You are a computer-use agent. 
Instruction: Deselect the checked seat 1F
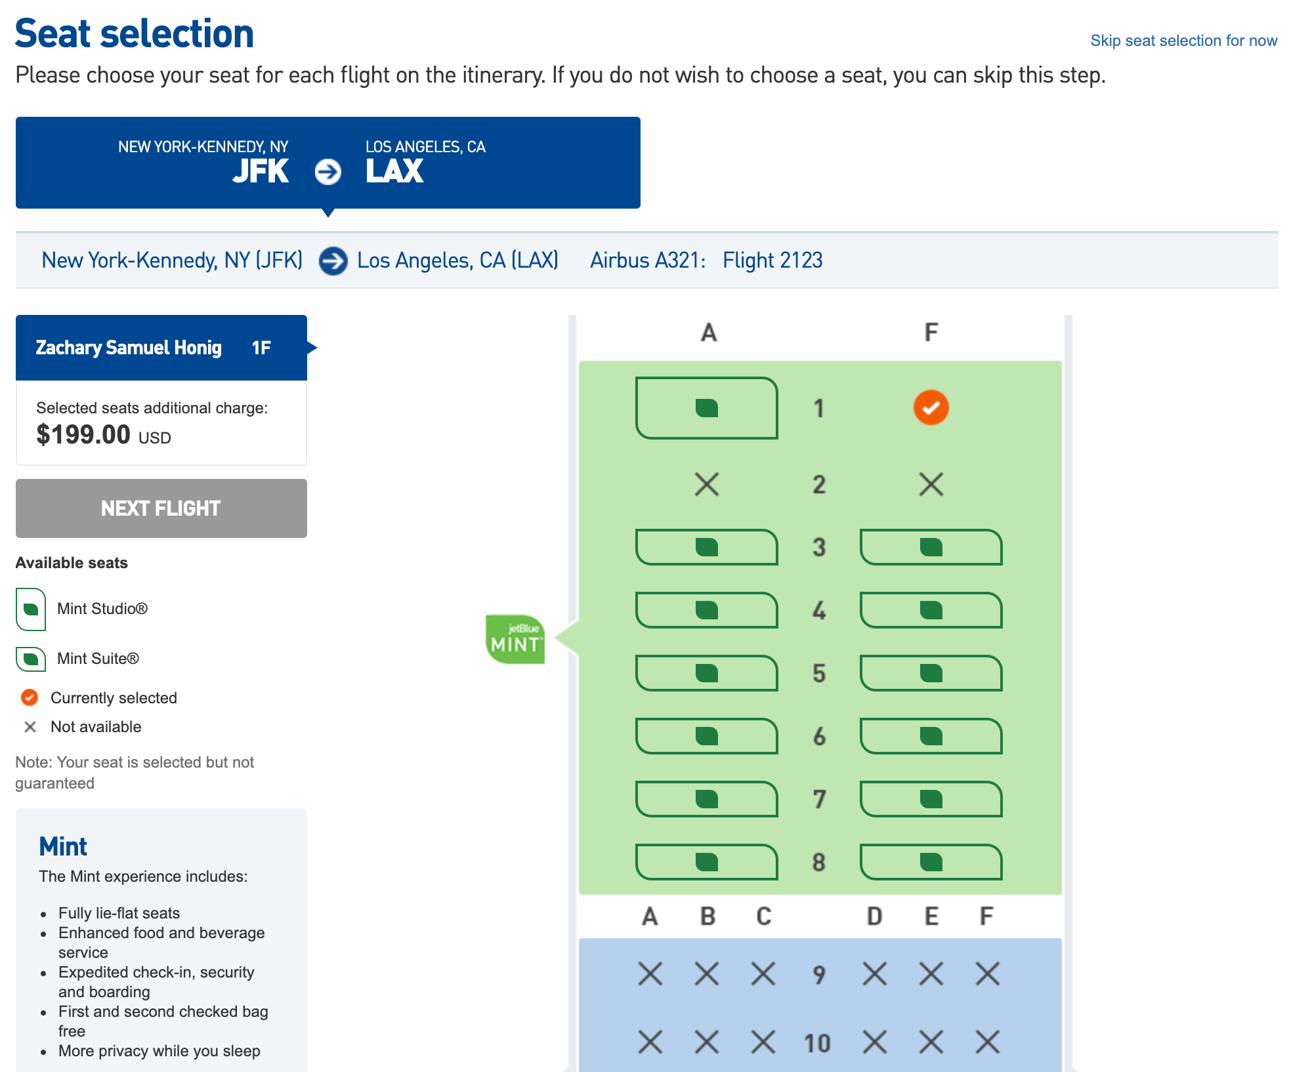pos(930,407)
